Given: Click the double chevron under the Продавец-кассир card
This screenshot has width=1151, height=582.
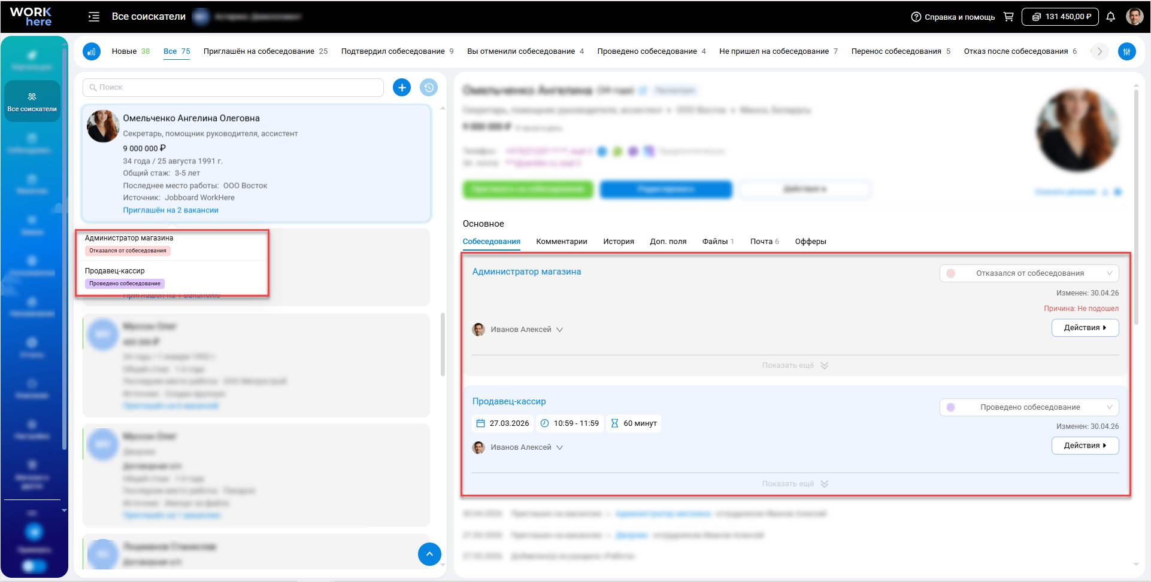Looking at the screenshot, I should (825, 484).
